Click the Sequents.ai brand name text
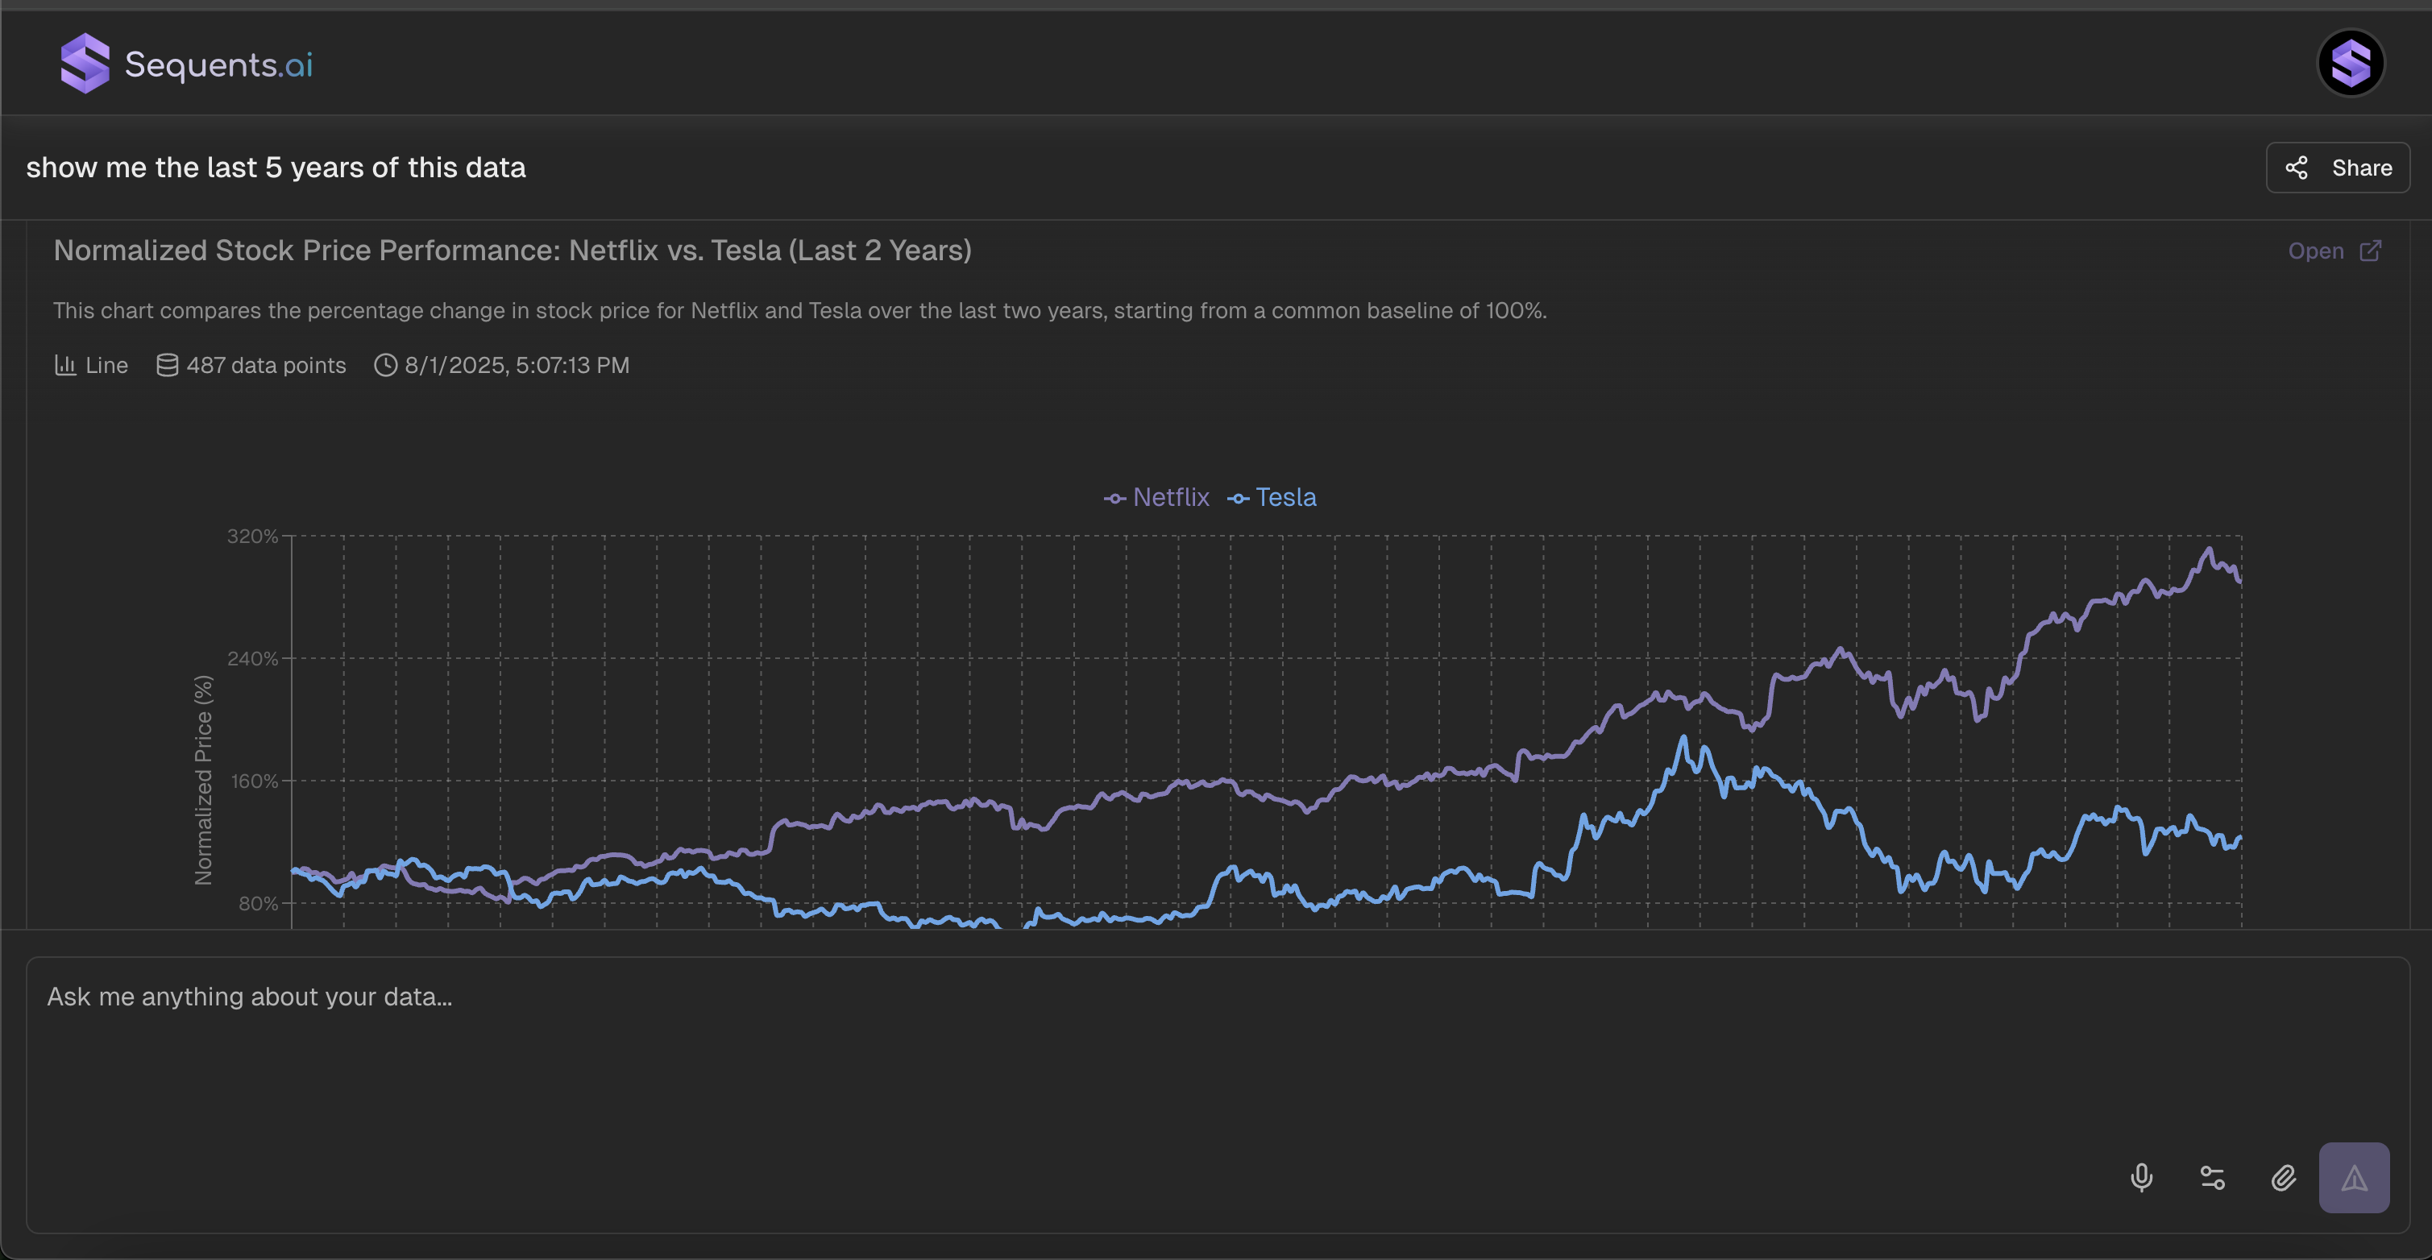This screenshot has width=2432, height=1260. pyautogui.click(x=219, y=64)
